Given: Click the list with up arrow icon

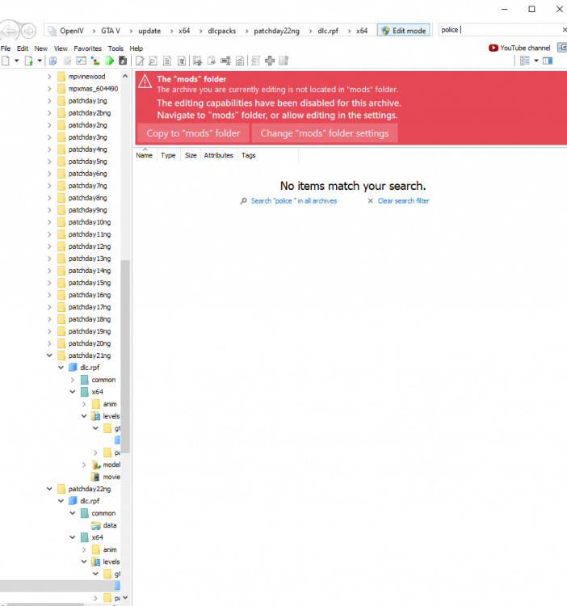Looking at the screenshot, I should pos(197,61).
